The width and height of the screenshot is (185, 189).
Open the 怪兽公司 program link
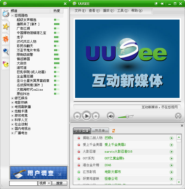(x=111, y=179)
